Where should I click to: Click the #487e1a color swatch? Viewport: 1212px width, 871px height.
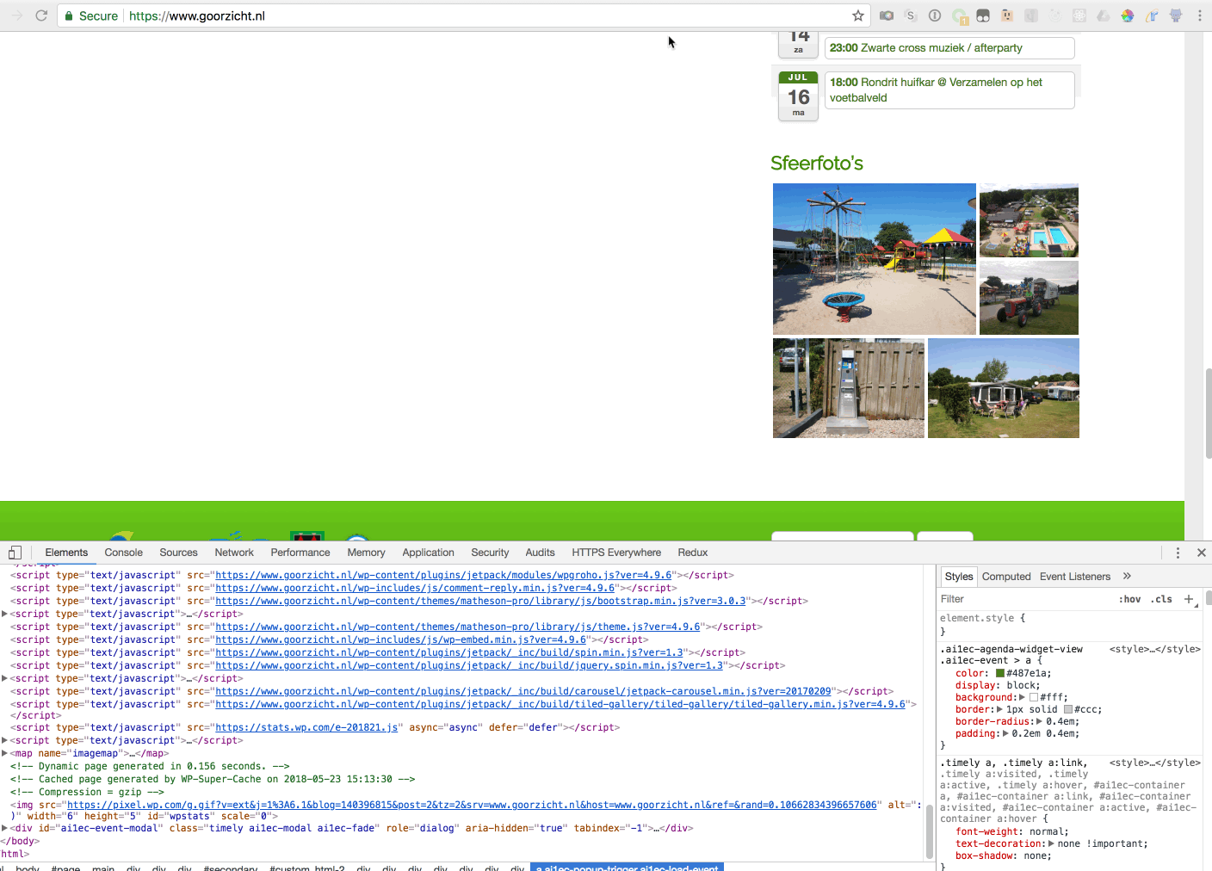[x=1000, y=673]
